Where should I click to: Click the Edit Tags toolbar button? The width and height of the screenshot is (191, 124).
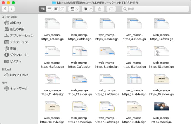[111, 9]
